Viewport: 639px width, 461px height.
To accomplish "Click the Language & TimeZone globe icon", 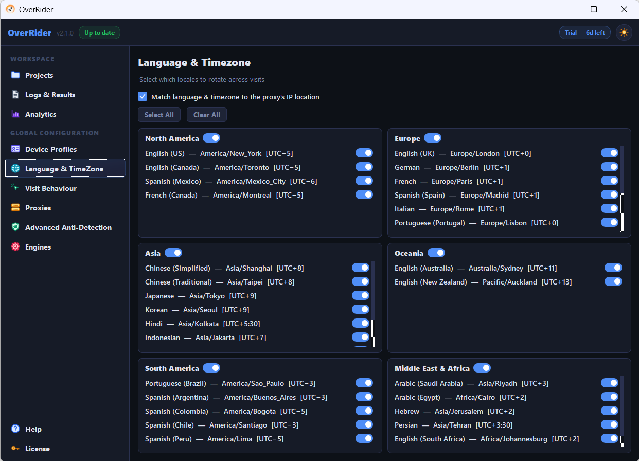I will click(15, 169).
